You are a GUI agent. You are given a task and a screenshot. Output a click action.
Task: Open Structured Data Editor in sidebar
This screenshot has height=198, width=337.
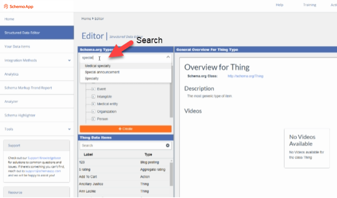[x=37, y=33]
